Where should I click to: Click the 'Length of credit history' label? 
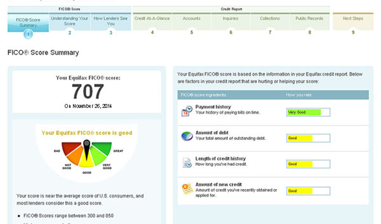[x=221, y=159]
